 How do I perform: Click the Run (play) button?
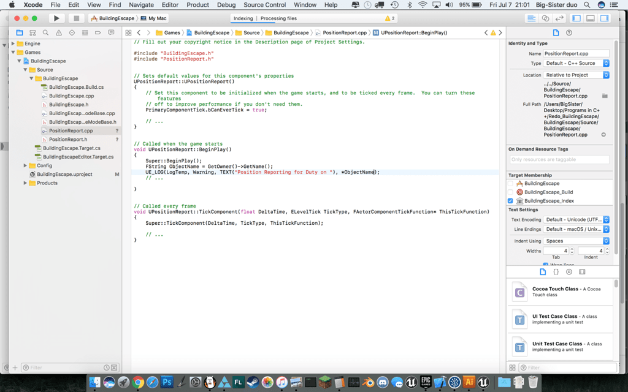[56, 18]
